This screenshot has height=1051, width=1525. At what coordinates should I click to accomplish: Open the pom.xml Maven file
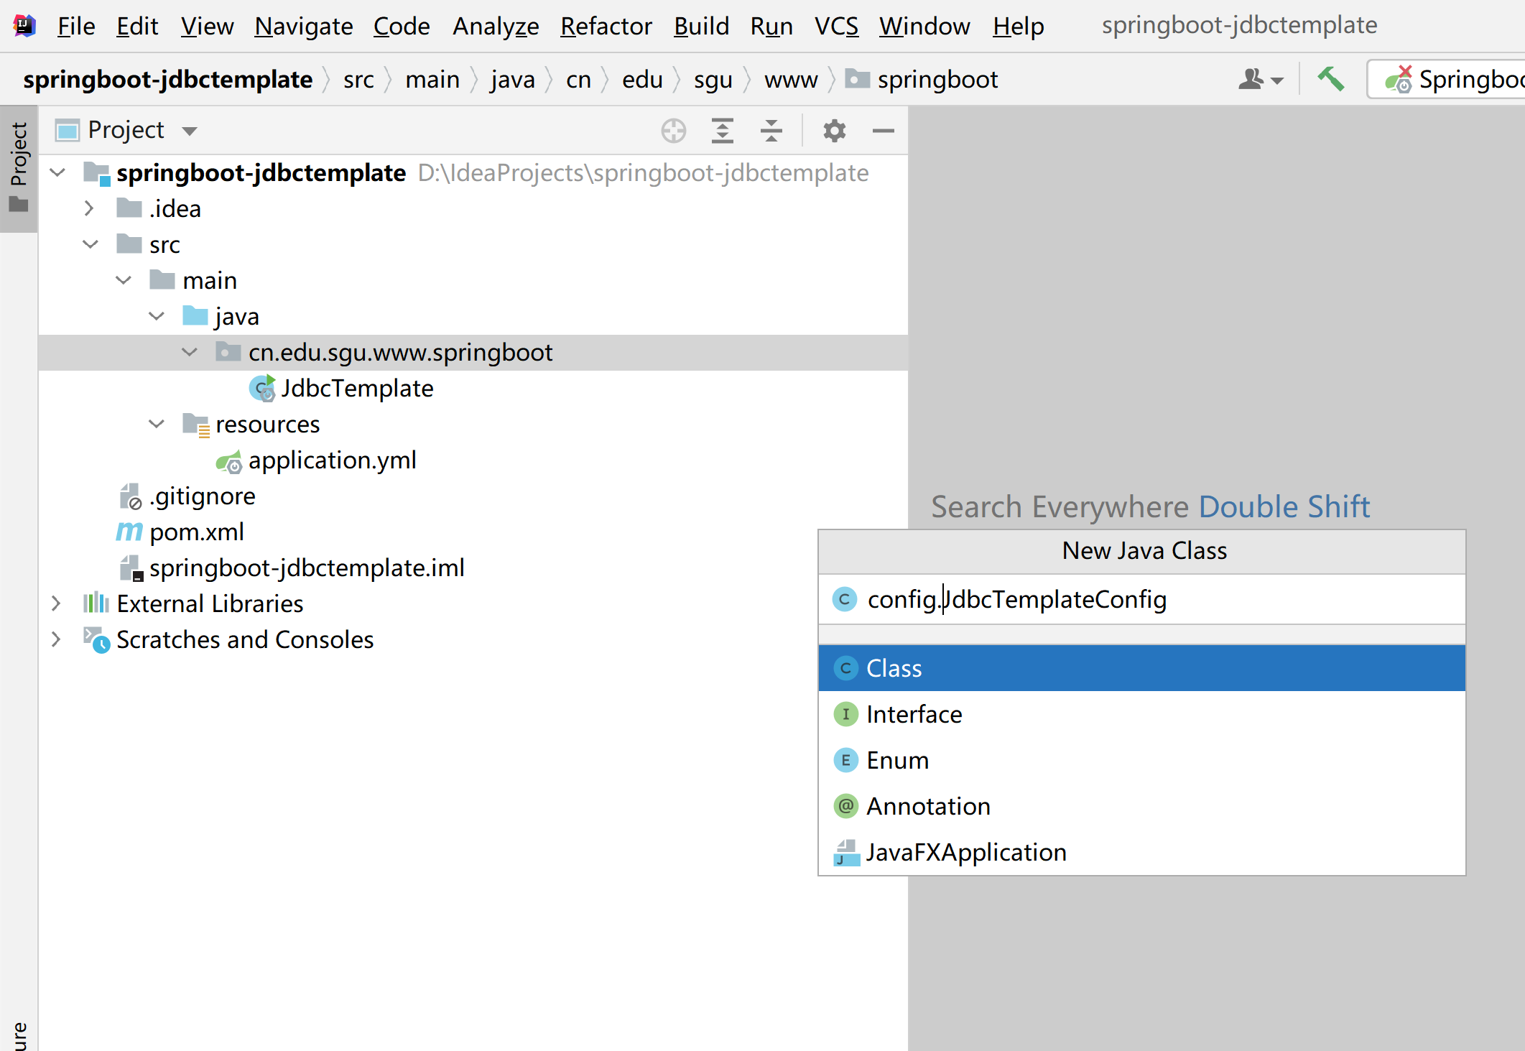196,532
